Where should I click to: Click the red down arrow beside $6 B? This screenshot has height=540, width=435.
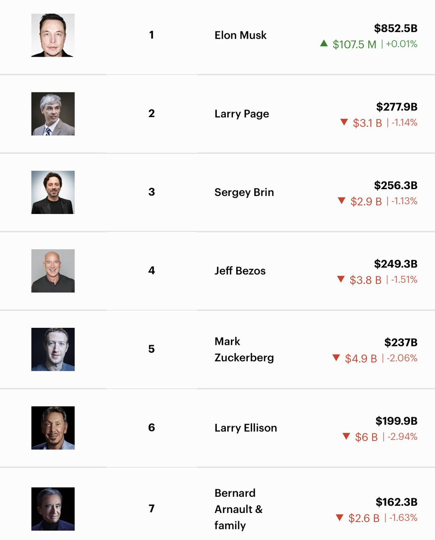tap(346, 436)
